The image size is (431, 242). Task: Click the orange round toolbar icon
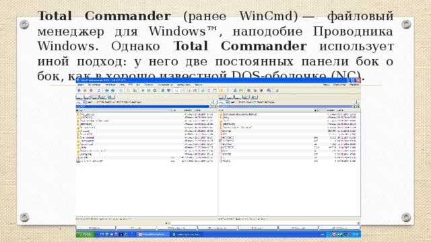tap(85, 90)
